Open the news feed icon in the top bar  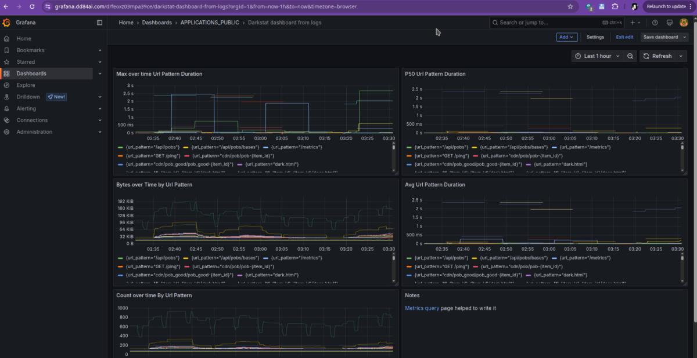(669, 23)
